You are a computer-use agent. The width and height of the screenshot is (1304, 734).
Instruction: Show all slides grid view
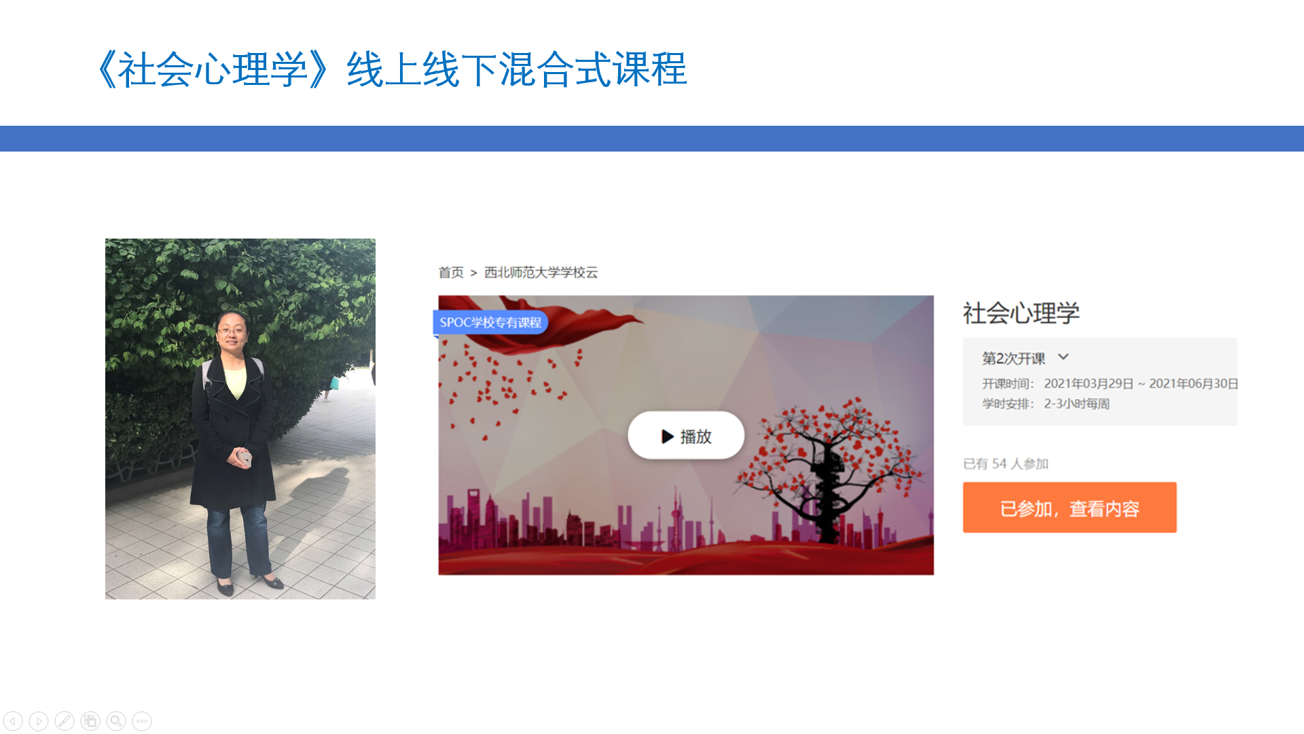(90, 721)
